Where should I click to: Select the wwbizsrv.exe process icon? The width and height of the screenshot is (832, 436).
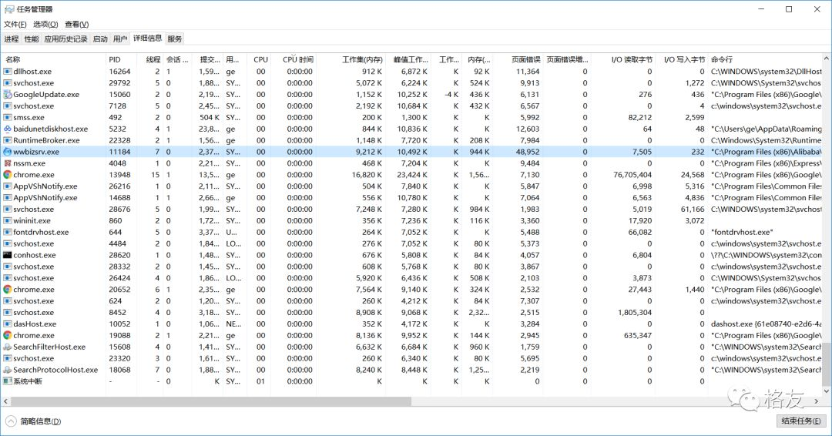tap(8, 152)
